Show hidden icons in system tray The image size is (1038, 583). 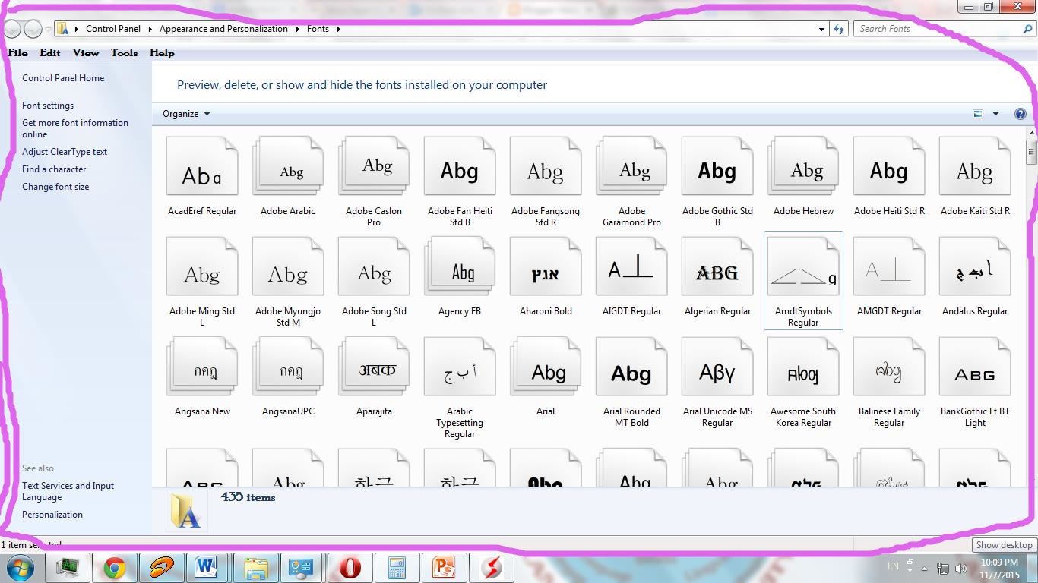pyautogui.click(x=925, y=568)
